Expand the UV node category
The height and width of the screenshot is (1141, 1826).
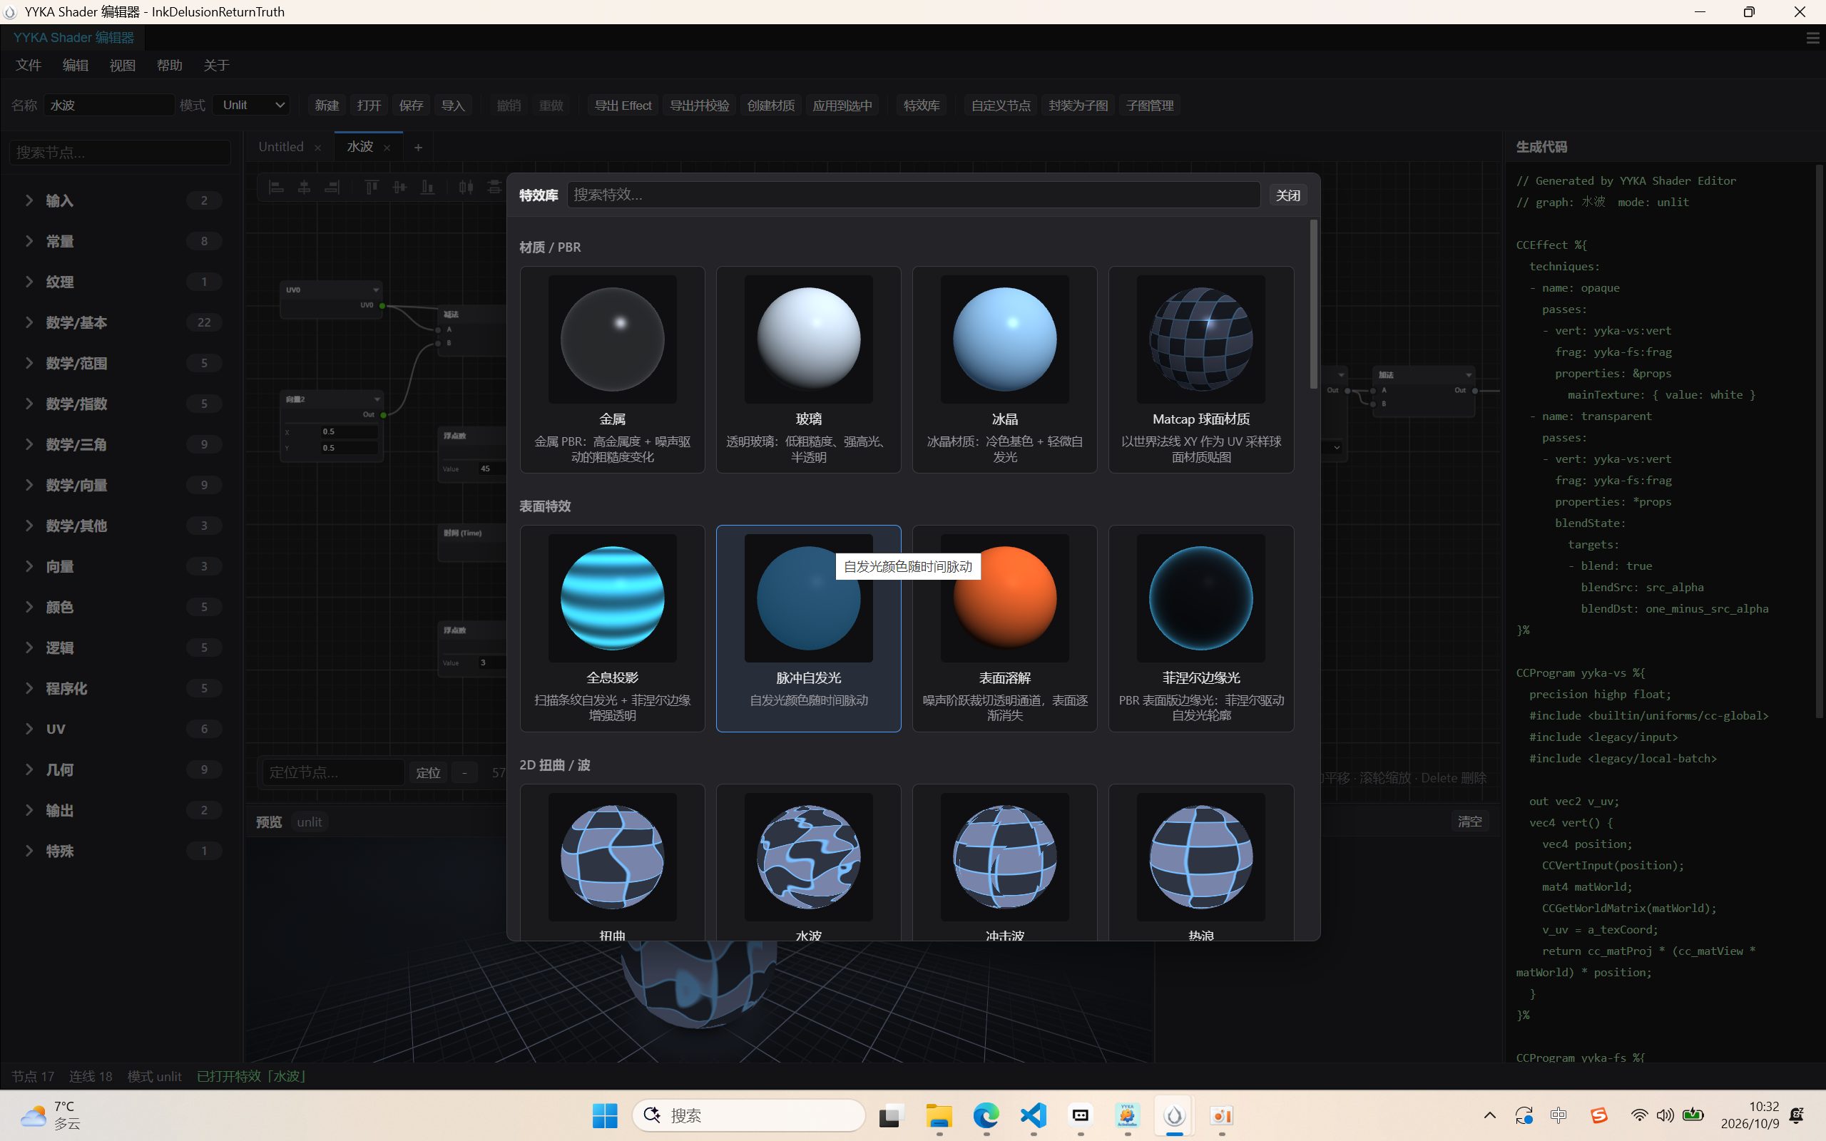click(x=121, y=729)
